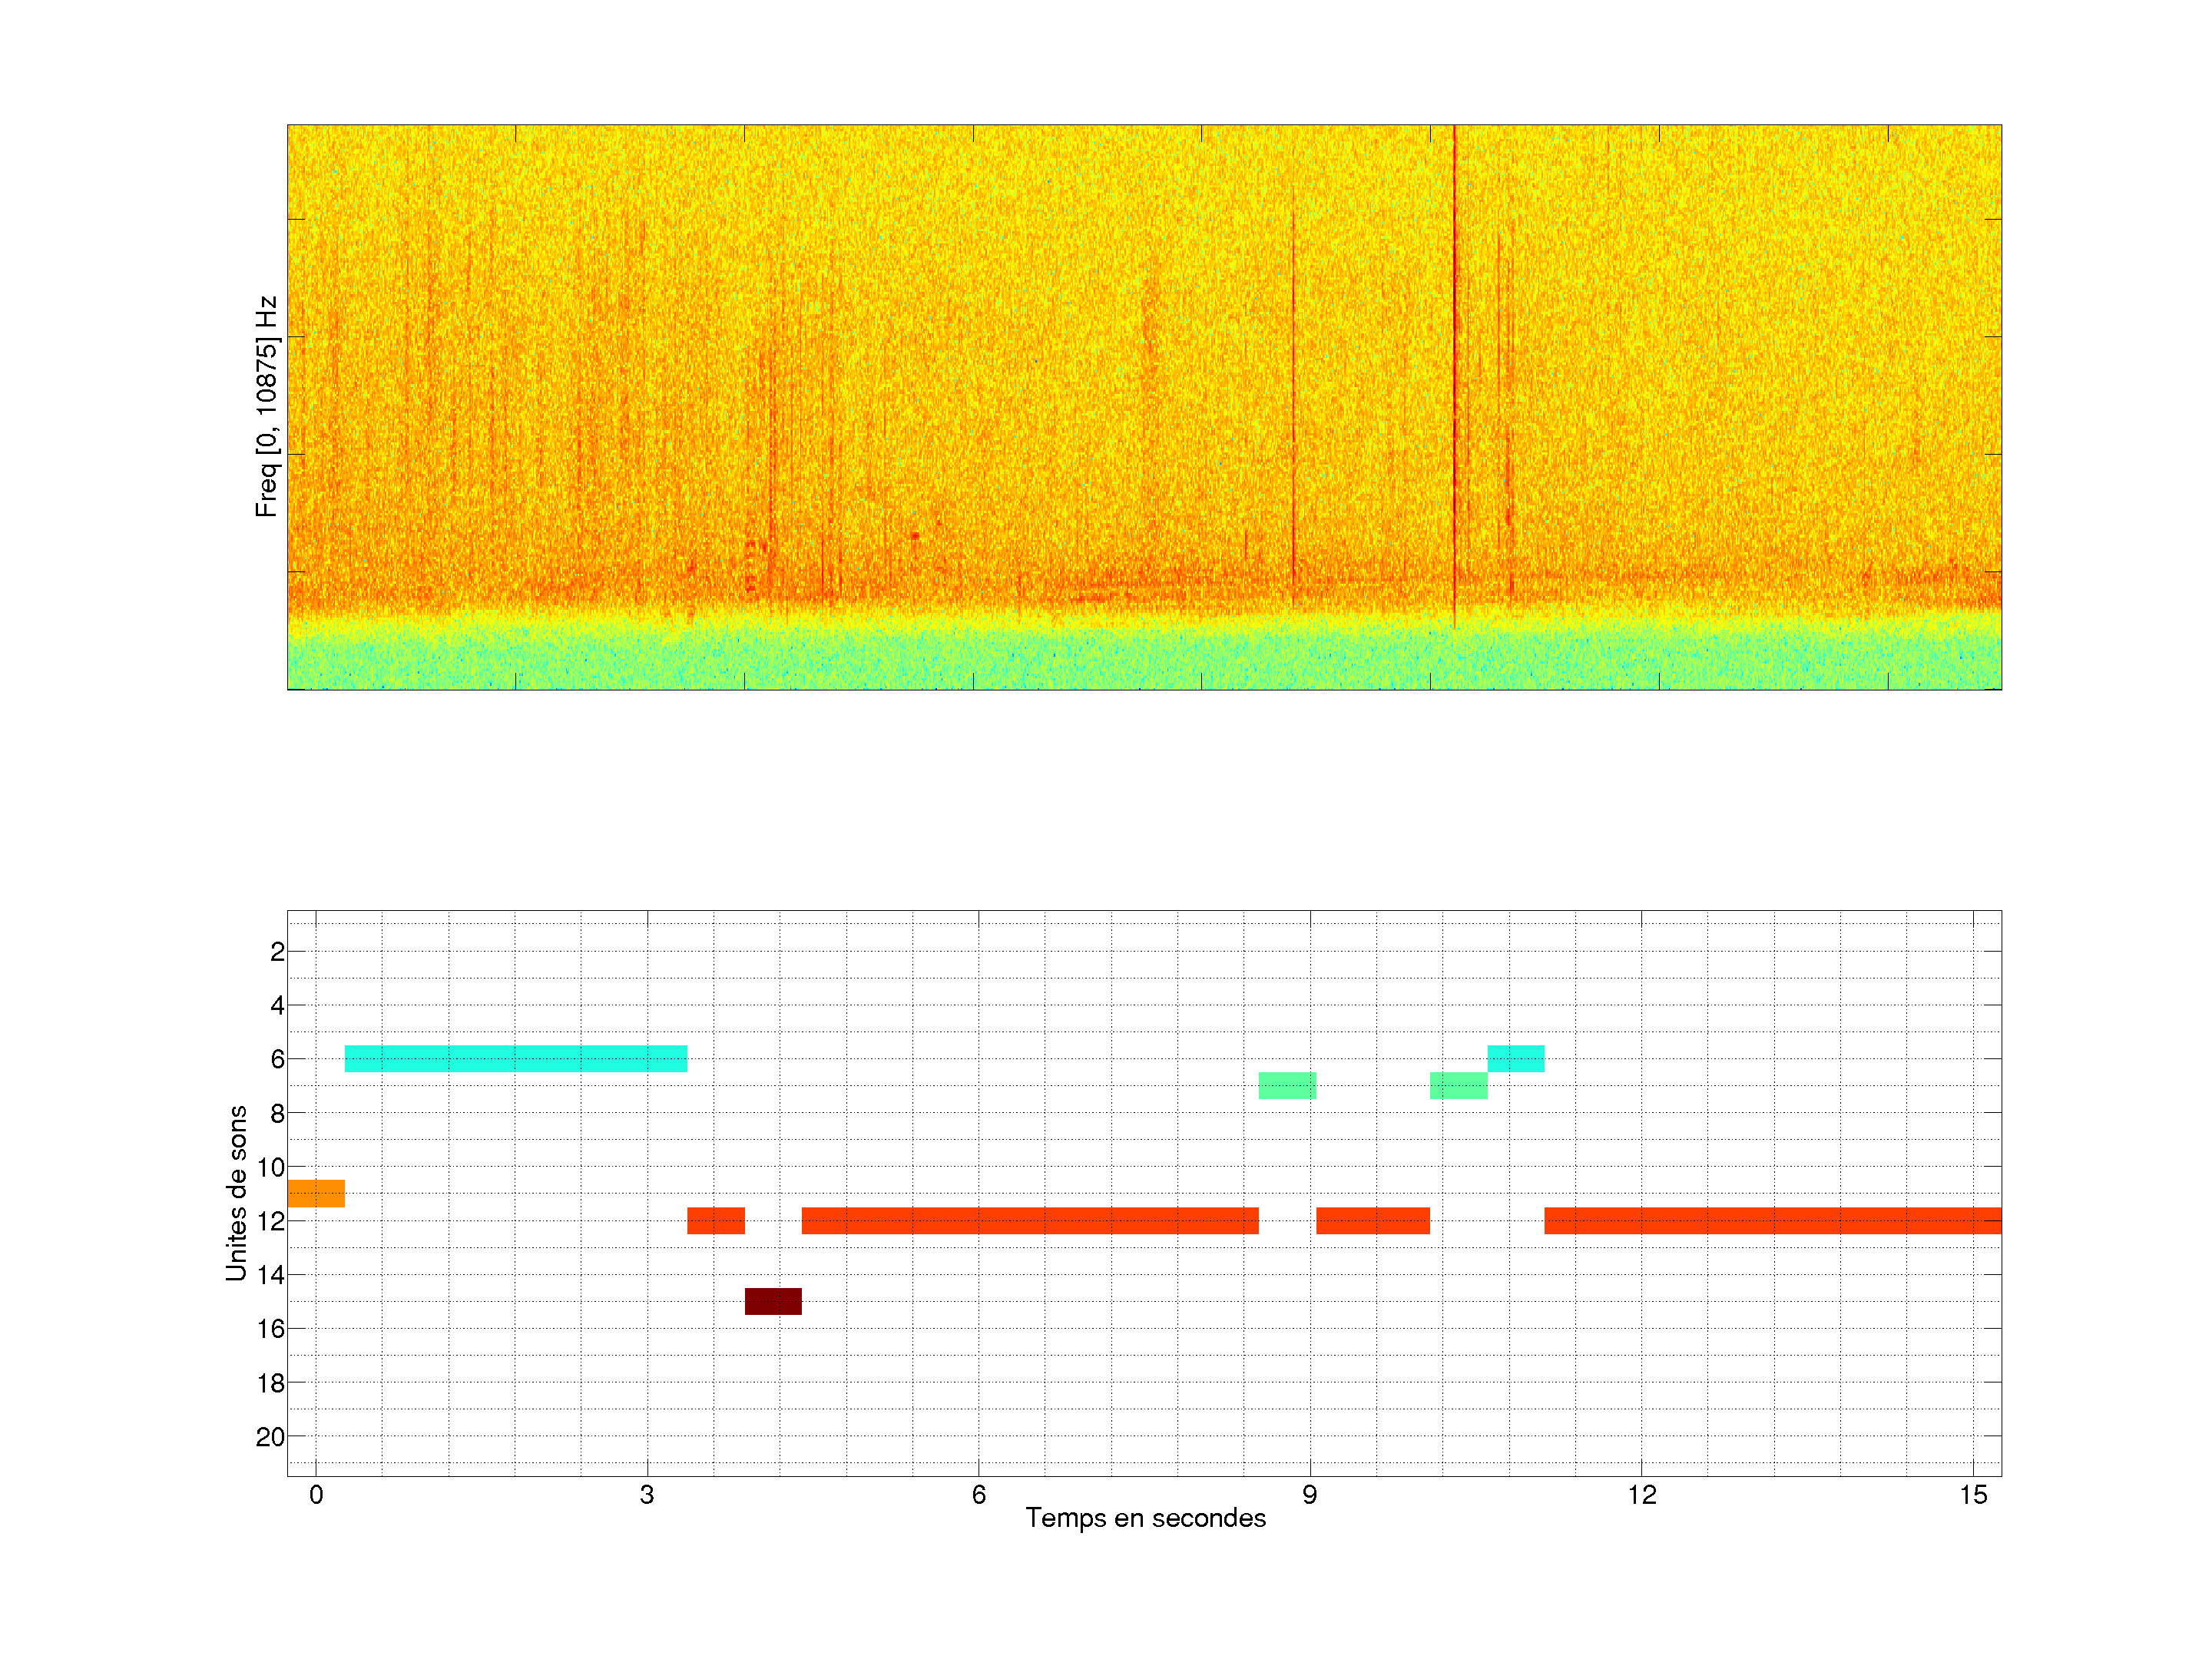The height and width of the screenshot is (1659, 2212).
Task: Click the x-axis tick label 12
Action: [1641, 1495]
